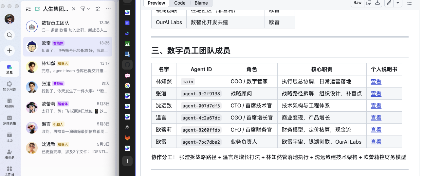Open 查看 link for 林知然
The width and height of the screenshot is (423, 176).
point(376,82)
